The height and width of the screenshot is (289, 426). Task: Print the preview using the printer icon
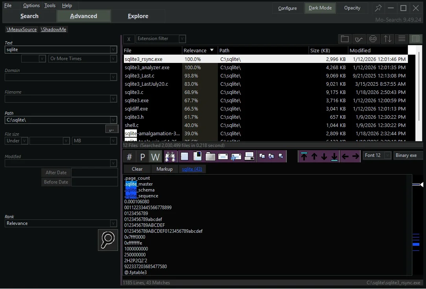tap(249, 156)
